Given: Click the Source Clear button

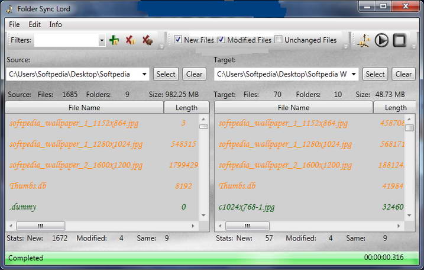Looking at the screenshot, I should coord(194,74).
